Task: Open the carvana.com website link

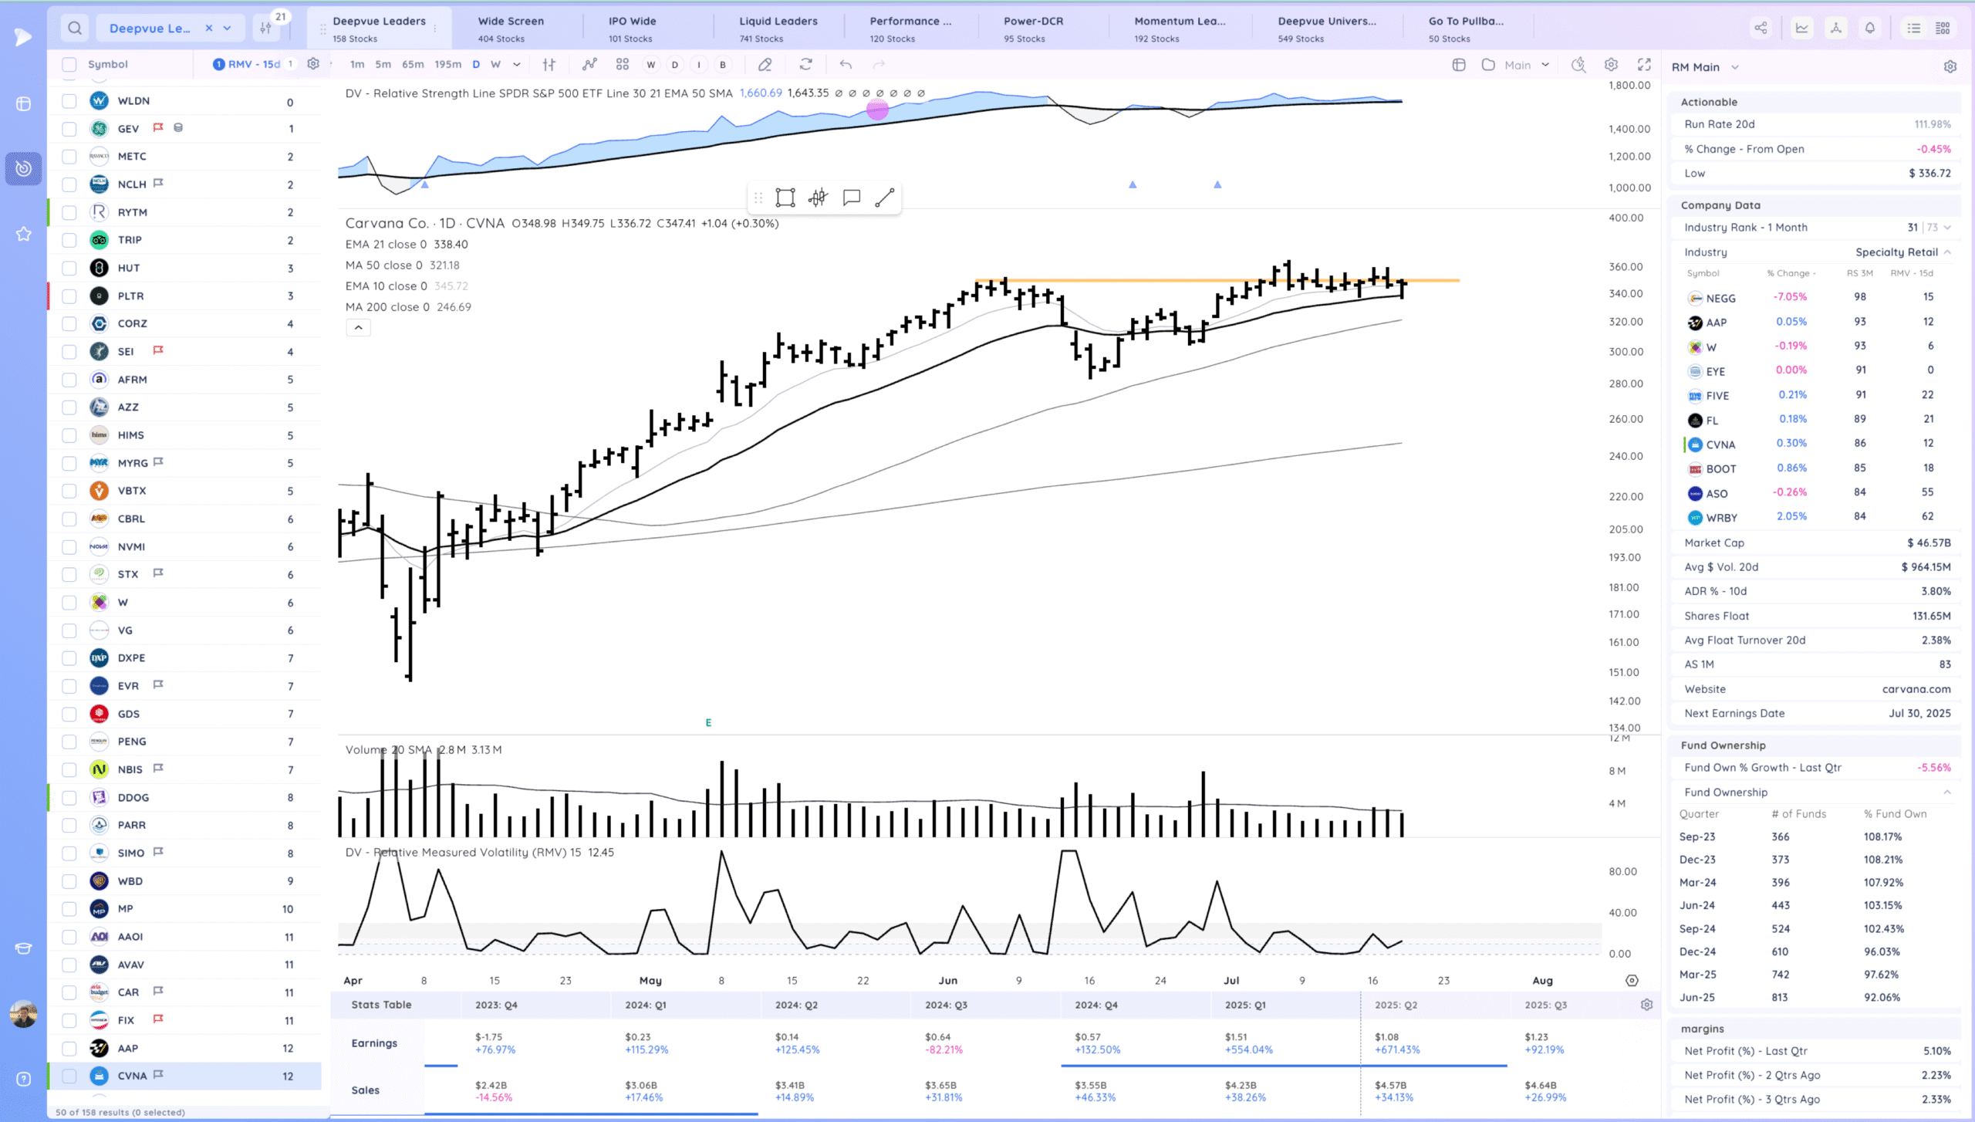Action: coord(1916,689)
